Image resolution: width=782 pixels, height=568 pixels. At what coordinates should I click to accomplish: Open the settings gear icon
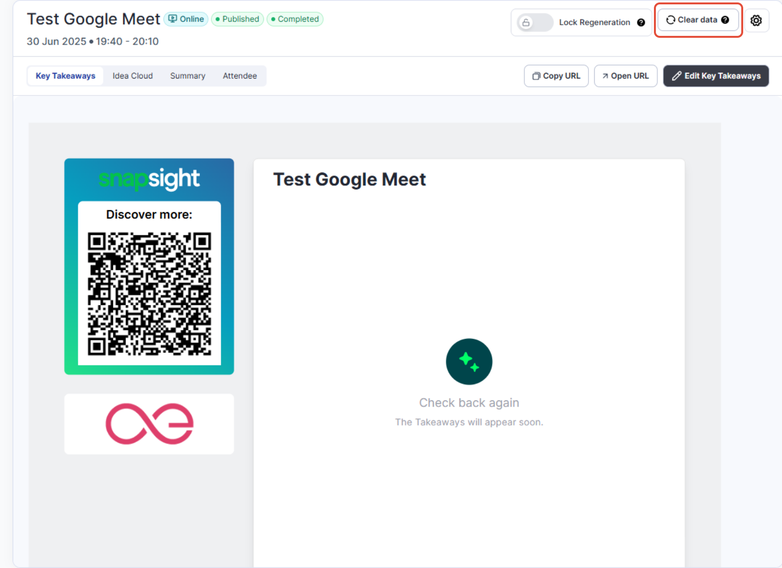pyautogui.click(x=756, y=20)
